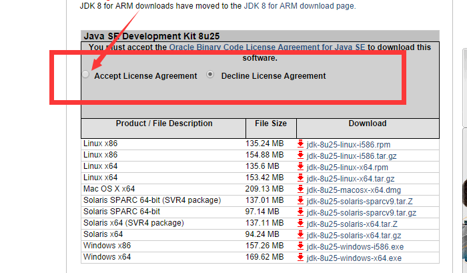The width and height of the screenshot is (467, 273).
Task: Download jdk-8u25-linux-x64.tar.gz
Action: (x=350, y=179)
